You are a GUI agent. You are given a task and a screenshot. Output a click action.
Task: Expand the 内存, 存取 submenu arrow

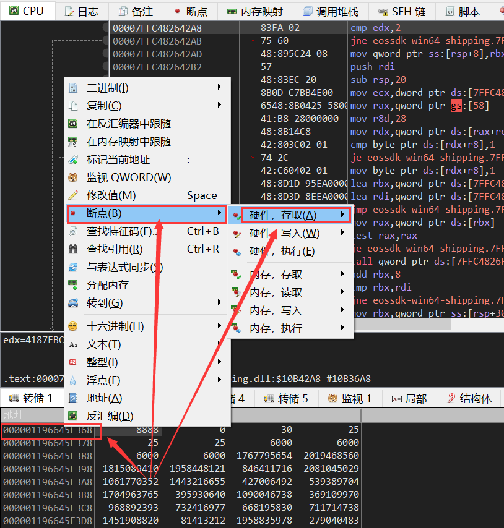coord(342,274)
